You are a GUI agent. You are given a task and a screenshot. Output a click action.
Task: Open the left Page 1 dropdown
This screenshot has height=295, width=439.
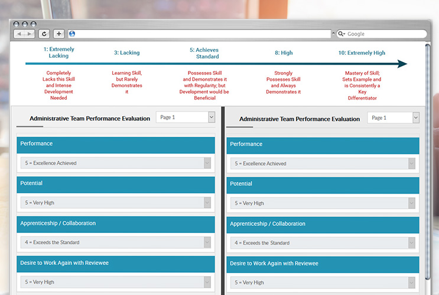click(x=186, y=117)
